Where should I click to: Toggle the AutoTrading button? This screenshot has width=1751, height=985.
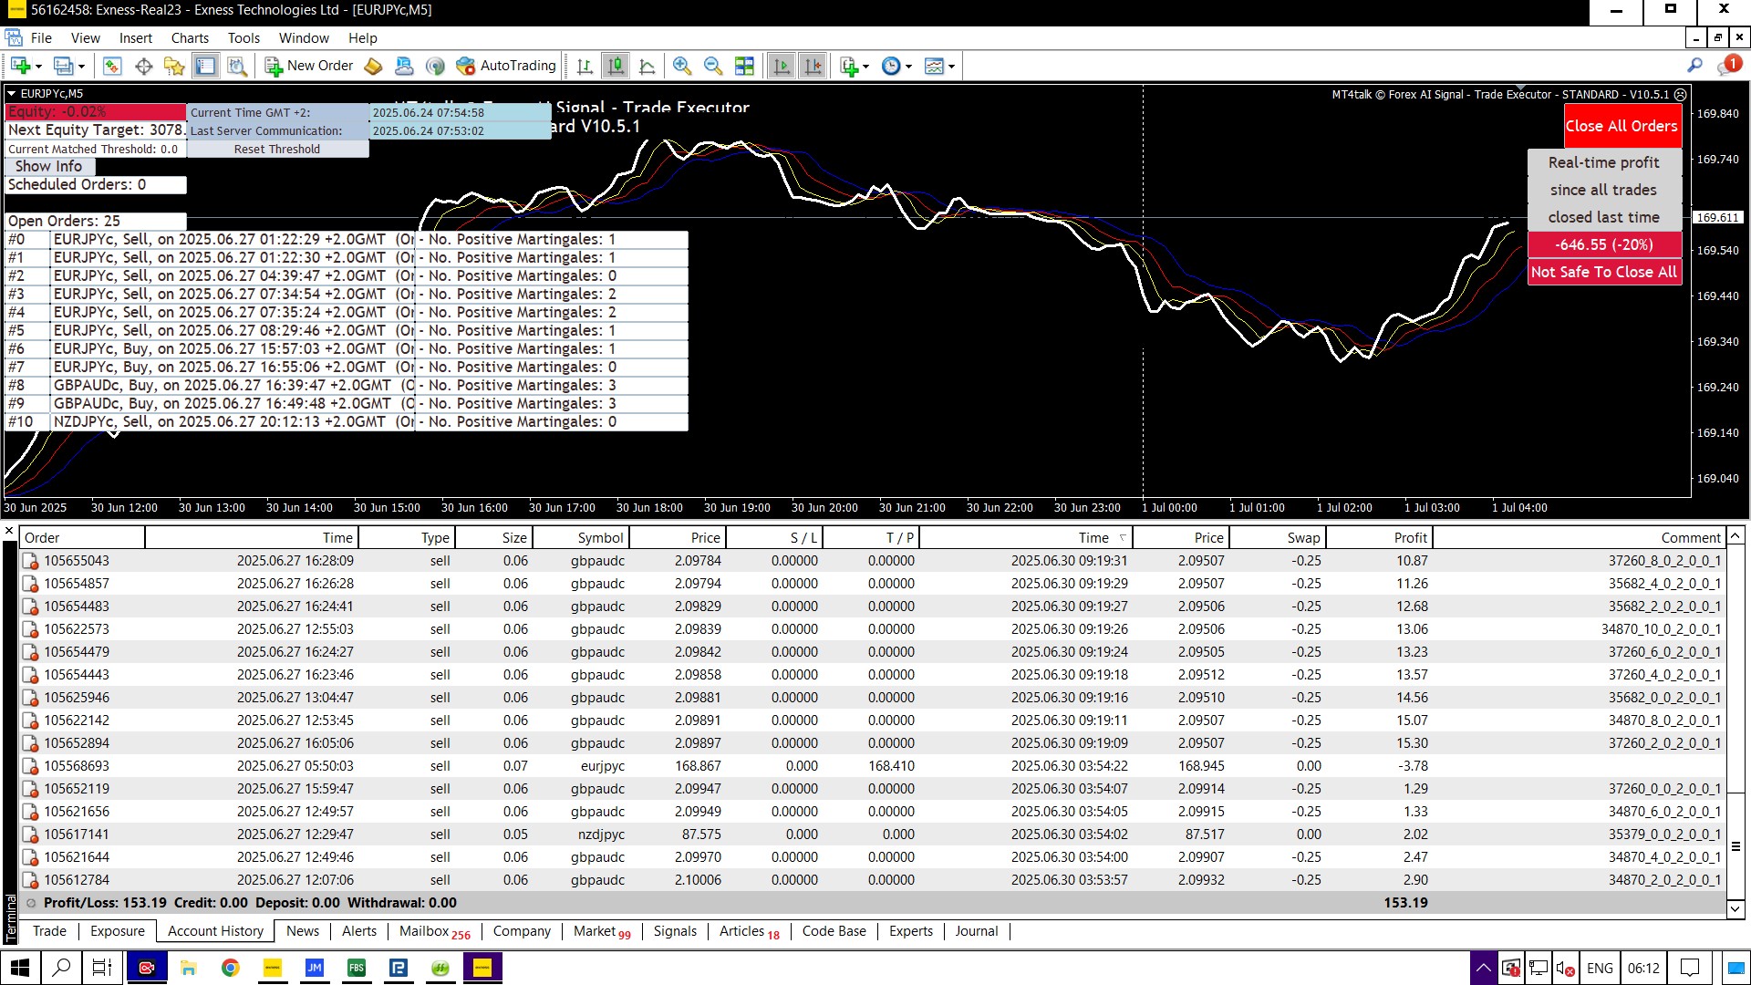tap(506, 66)
